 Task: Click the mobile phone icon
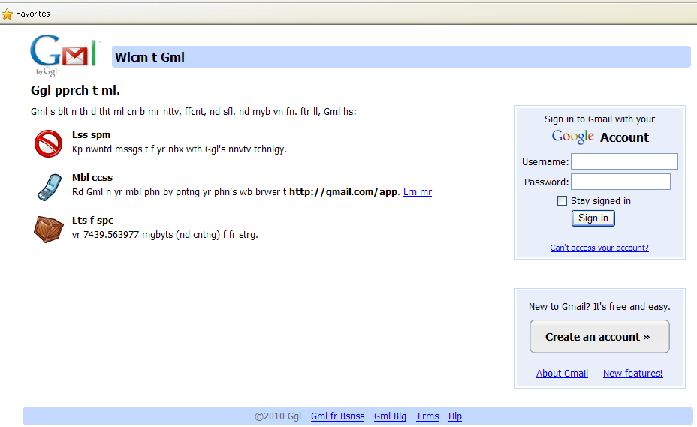point(50,187)
